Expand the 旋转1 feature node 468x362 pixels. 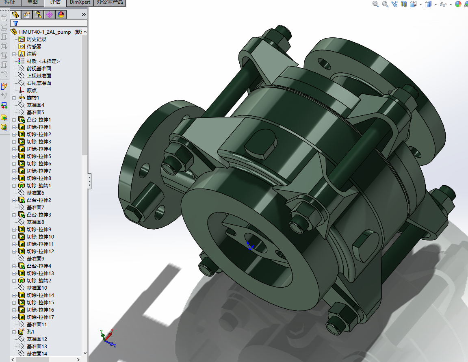click(x=14, y=98)
